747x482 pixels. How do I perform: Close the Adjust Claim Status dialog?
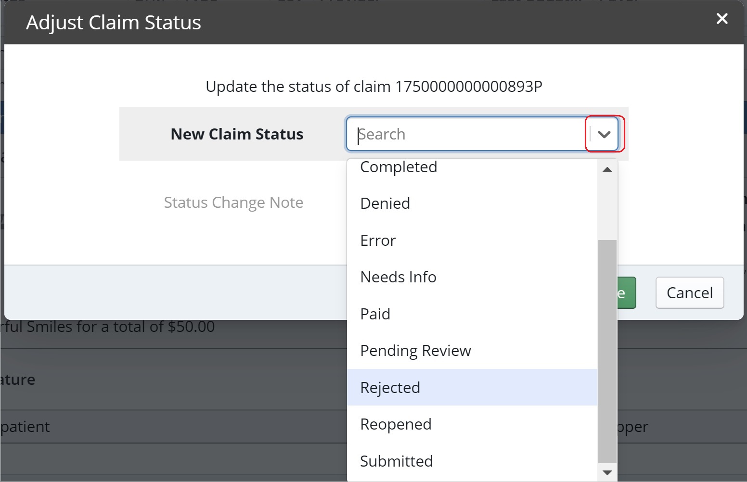[721, 19]
